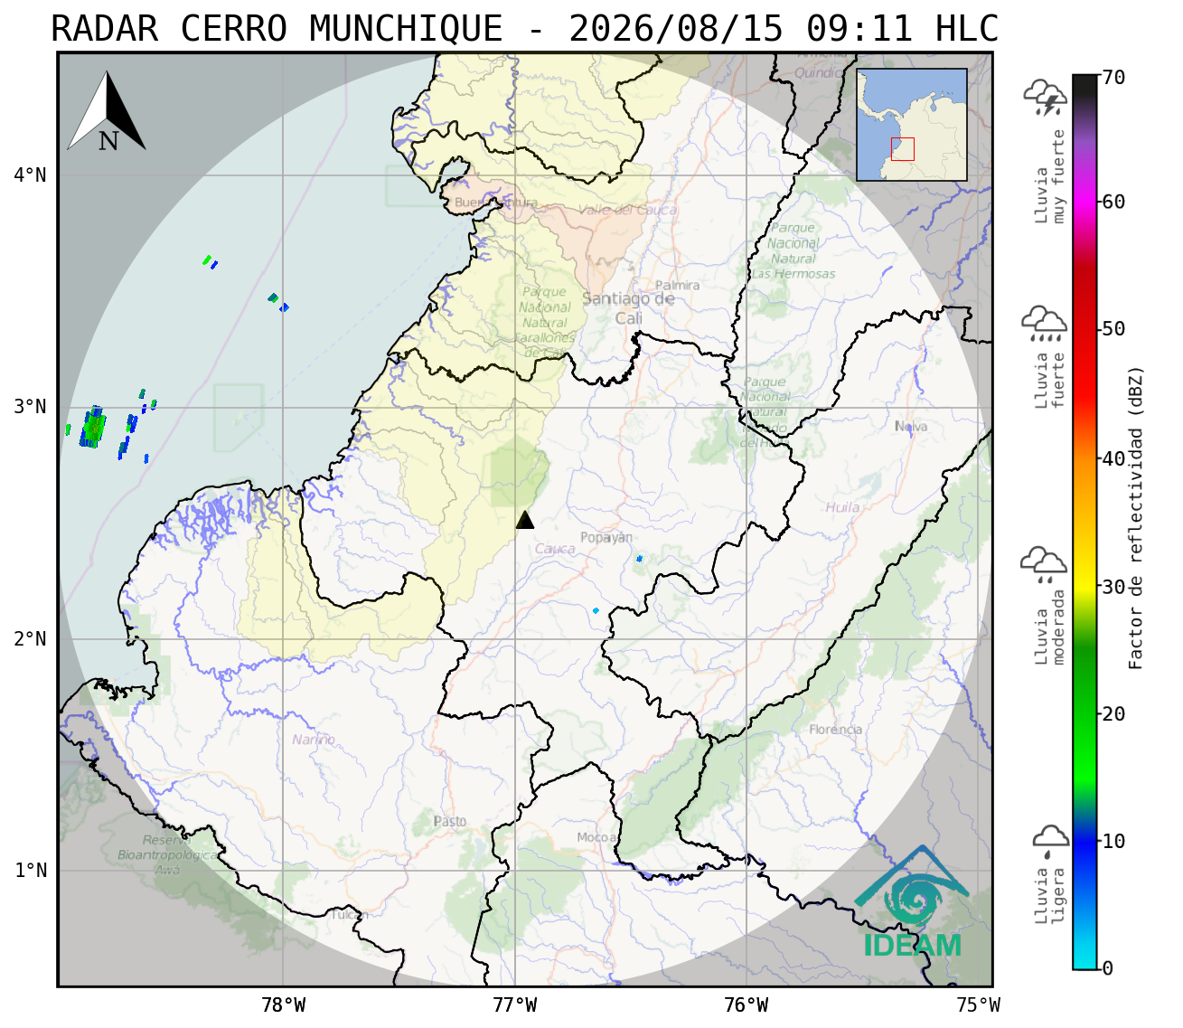Click the 'Valle del Cauca' label
1183x1028 pixels.
pyautogui.click(x=627, y=210)
